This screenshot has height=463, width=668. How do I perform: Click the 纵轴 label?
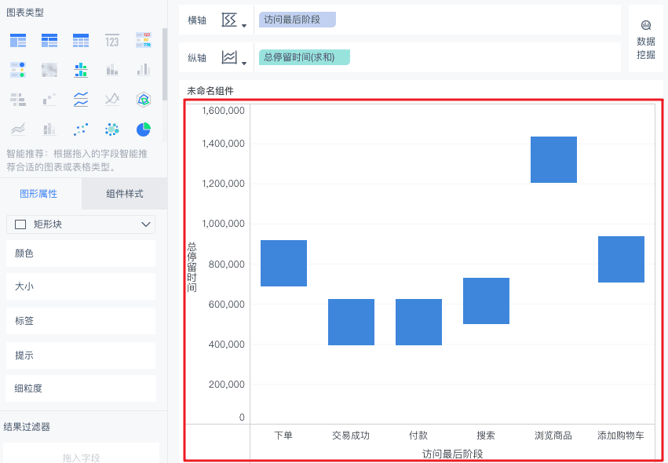pos(197,57)
